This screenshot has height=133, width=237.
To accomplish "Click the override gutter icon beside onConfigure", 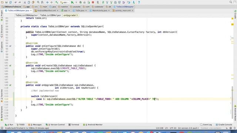I will (10, 46).
